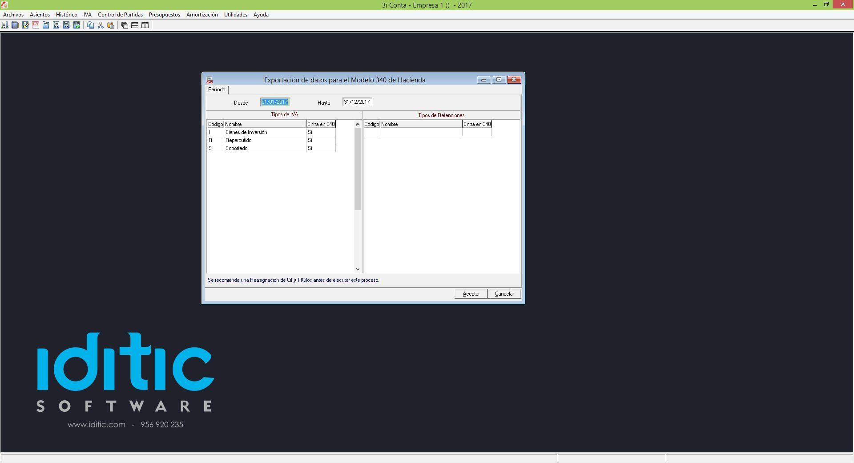Viewport: 854px width, 463px height.
Task: Tile windows vertically via toolbar icon
Action: coord(145,25)
